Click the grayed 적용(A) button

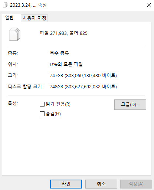point(136,184)
